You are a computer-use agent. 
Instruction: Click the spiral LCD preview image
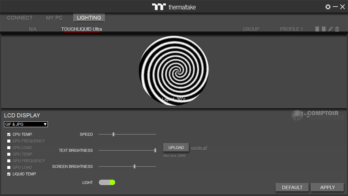[174, 71]
